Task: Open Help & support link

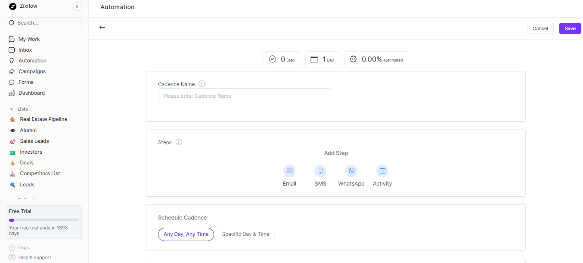Action: tap(34, 257)
